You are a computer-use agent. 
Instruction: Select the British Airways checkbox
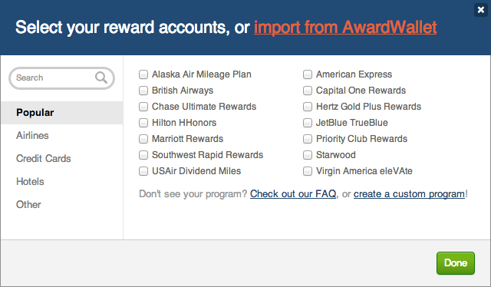[x=143, y=91]
